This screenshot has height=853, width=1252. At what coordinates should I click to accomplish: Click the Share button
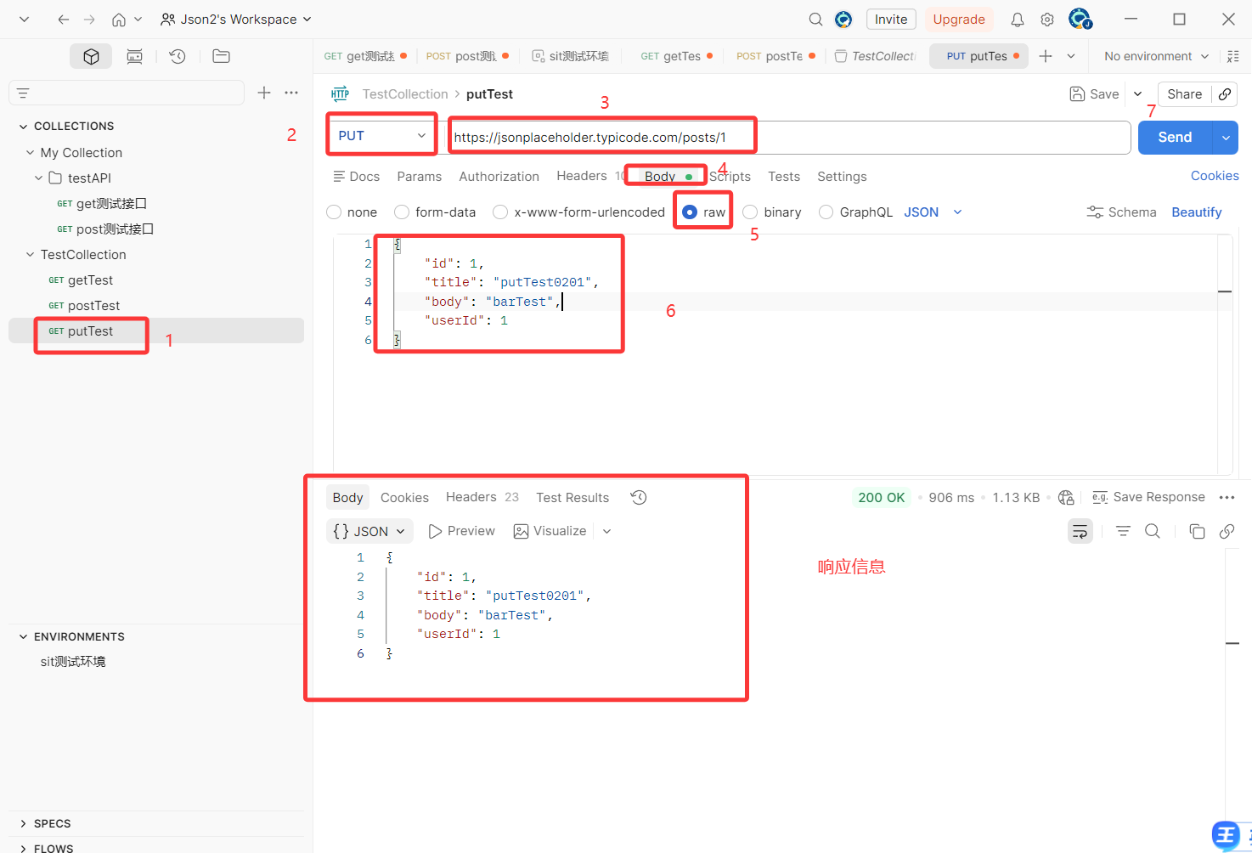point(1184,94)
